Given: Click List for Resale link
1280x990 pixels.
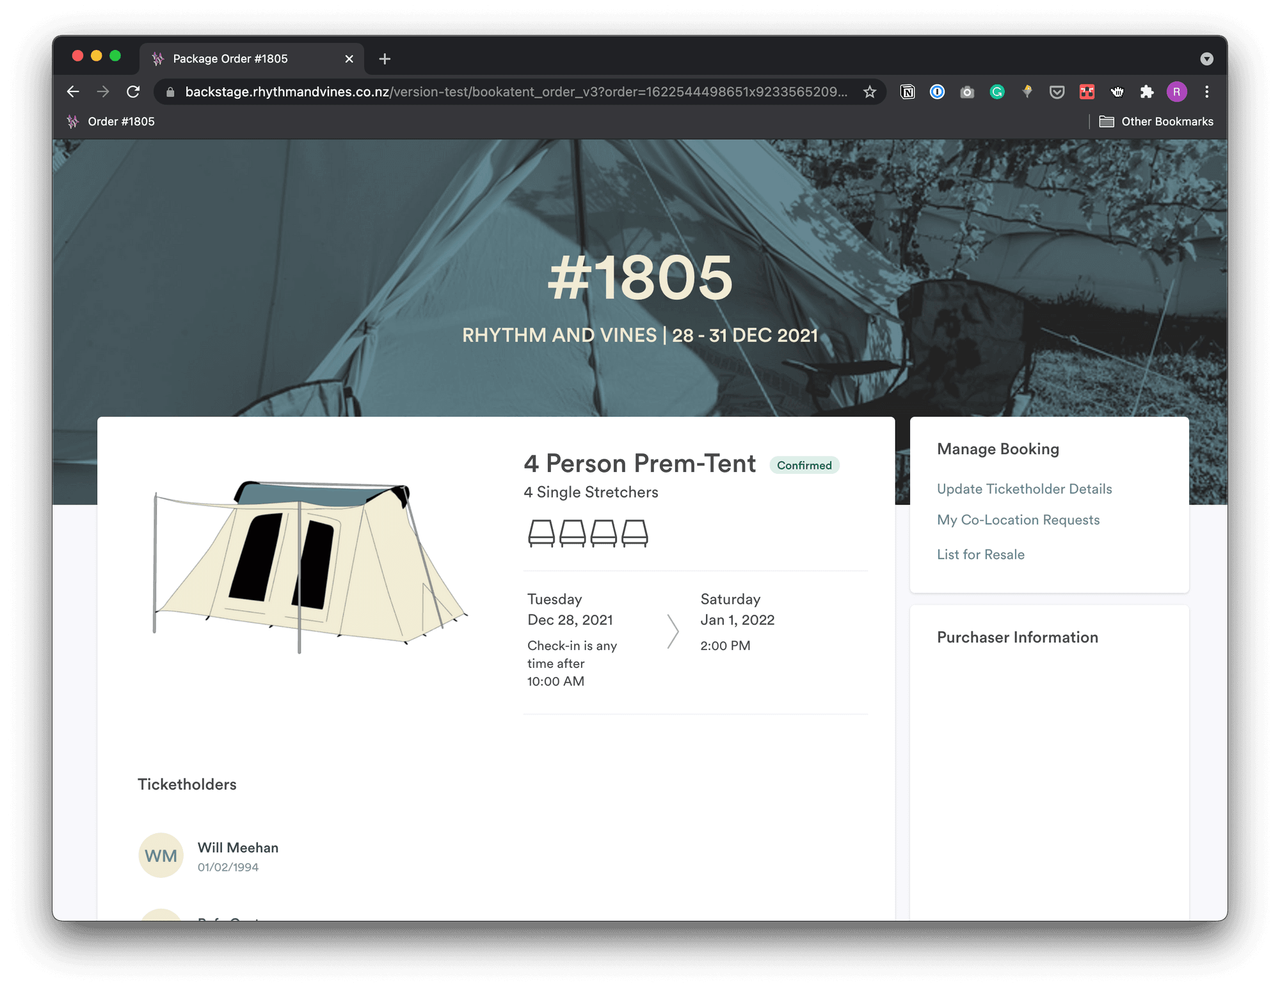Looking at the screenshot, I should (x=980, y=555).
